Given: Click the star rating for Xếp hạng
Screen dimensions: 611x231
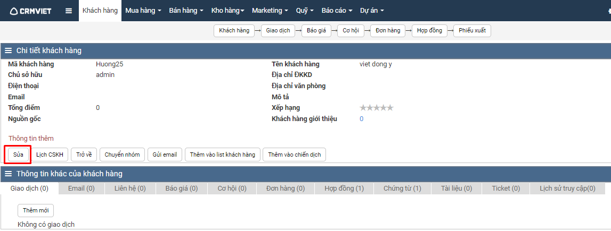Looking at the screenshot, I should point(376,108).
